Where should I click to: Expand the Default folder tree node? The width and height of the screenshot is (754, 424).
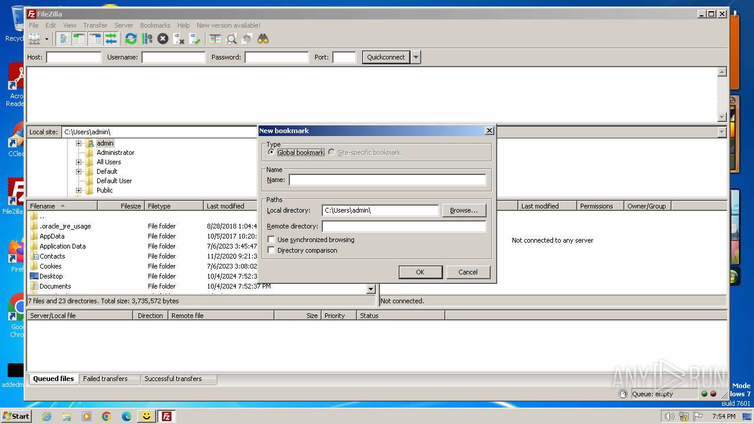[x=78, y=171]
